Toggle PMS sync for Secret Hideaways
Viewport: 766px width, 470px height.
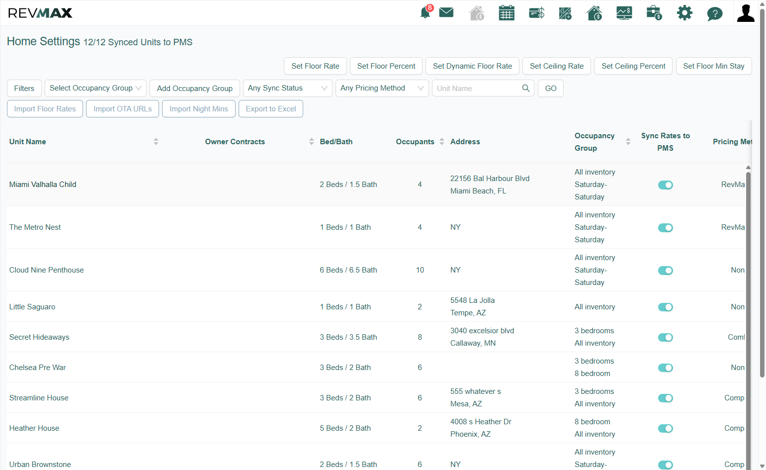[665, 338]
